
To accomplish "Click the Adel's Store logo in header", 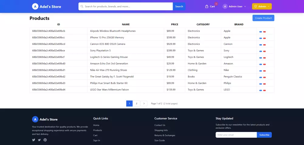I will tap(47, 6).
